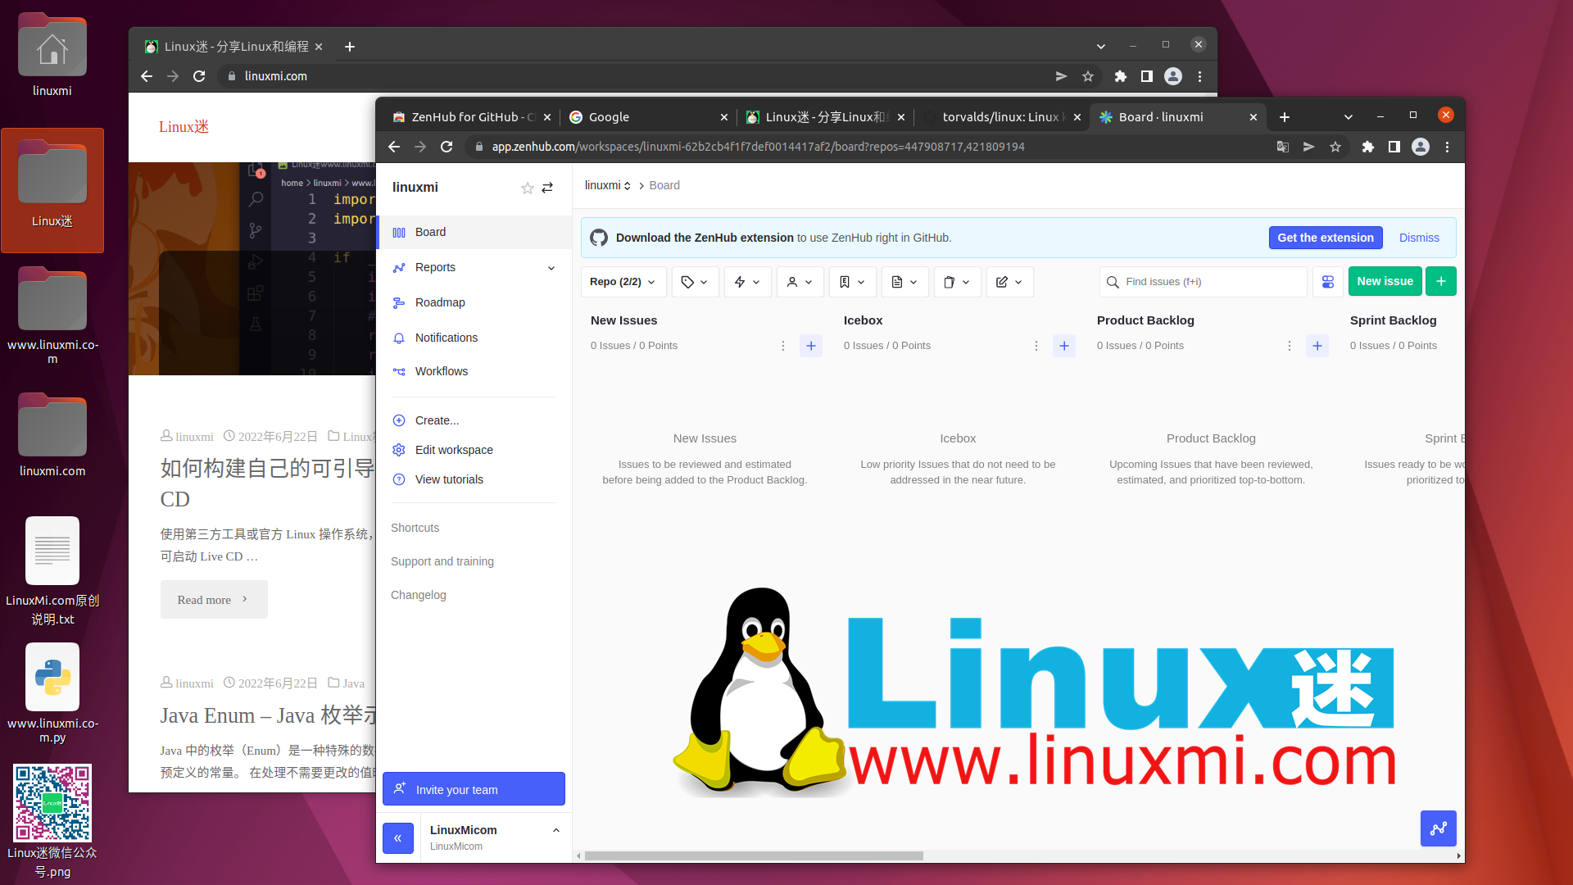Open the lightning sprint filter dropdown

747,282
